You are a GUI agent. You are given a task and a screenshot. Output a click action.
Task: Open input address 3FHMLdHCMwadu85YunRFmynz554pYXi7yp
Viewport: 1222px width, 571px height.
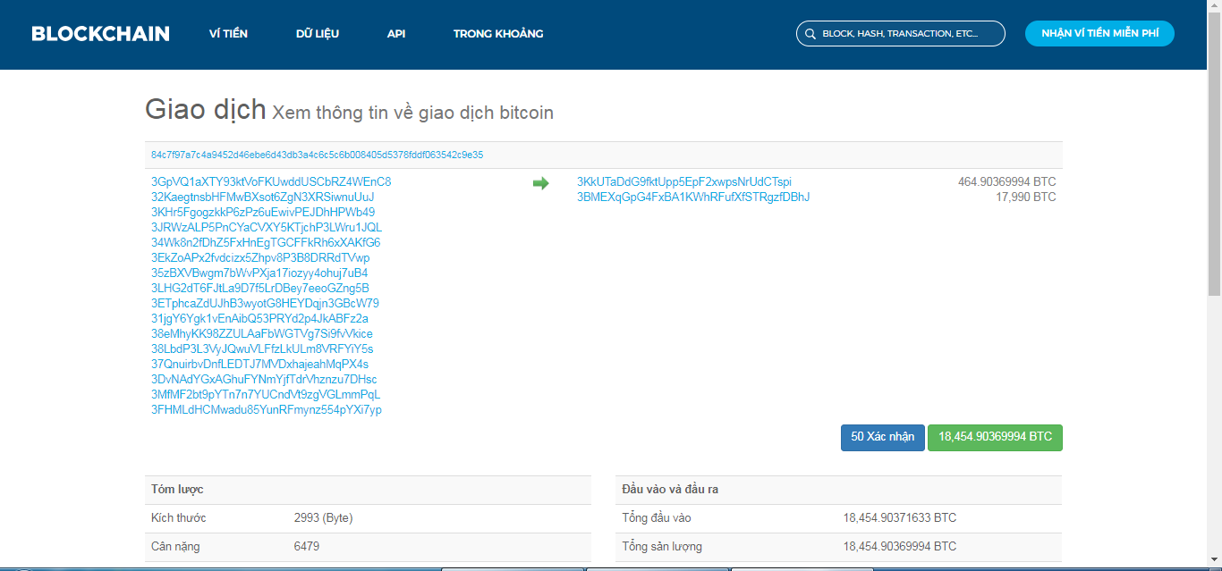coord(267,409)
